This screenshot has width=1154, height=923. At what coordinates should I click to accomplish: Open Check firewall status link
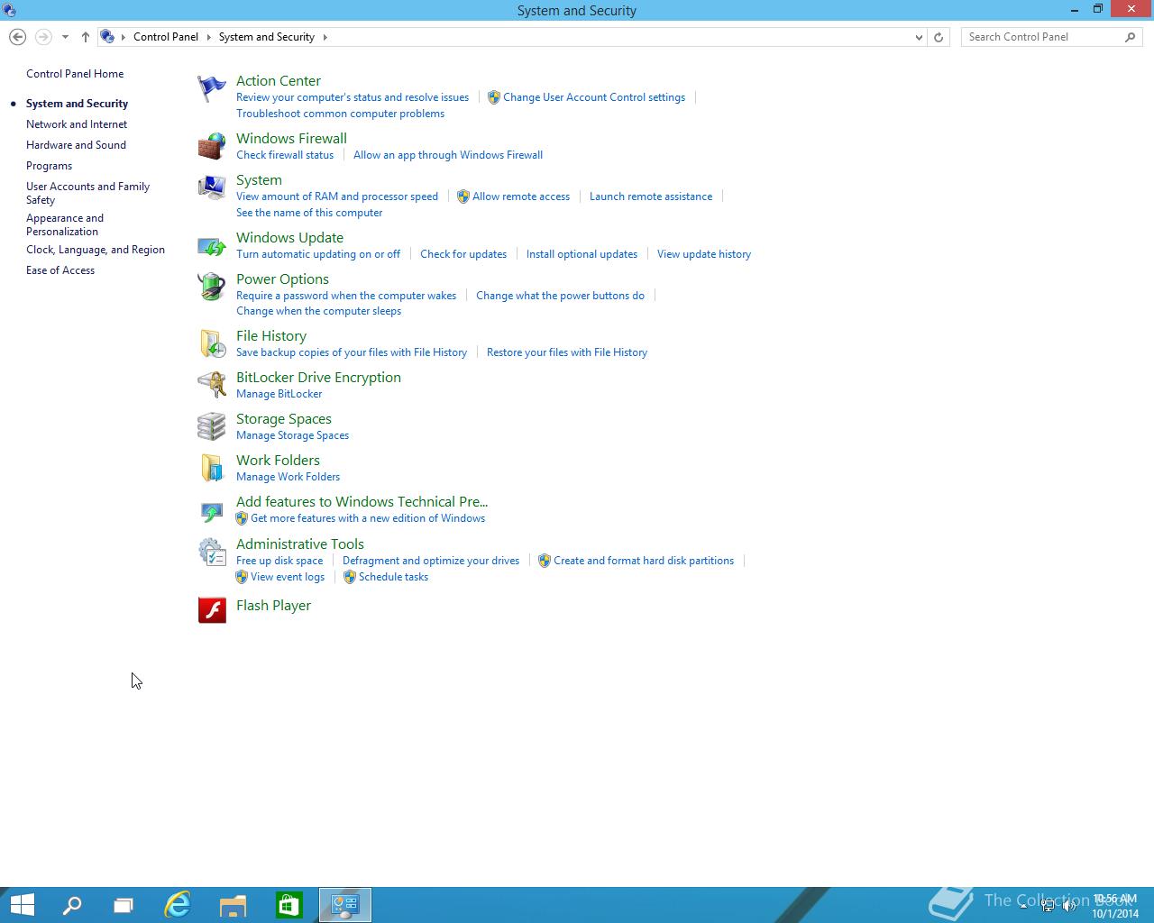pos(285,155)
